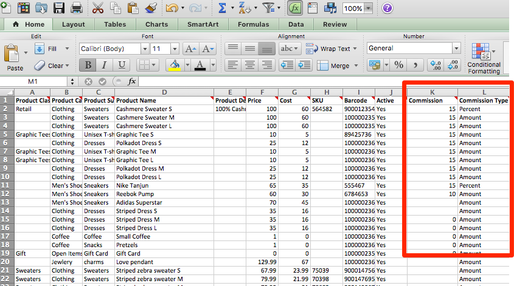This screenshot has height=286, width=514.
Task: Select the Format Painter brush icon
Action: pyautogui.click(x=153, y=8)
